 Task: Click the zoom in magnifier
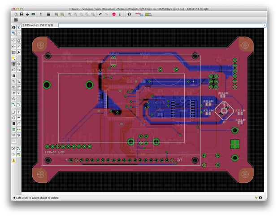(x=75, y=14)
